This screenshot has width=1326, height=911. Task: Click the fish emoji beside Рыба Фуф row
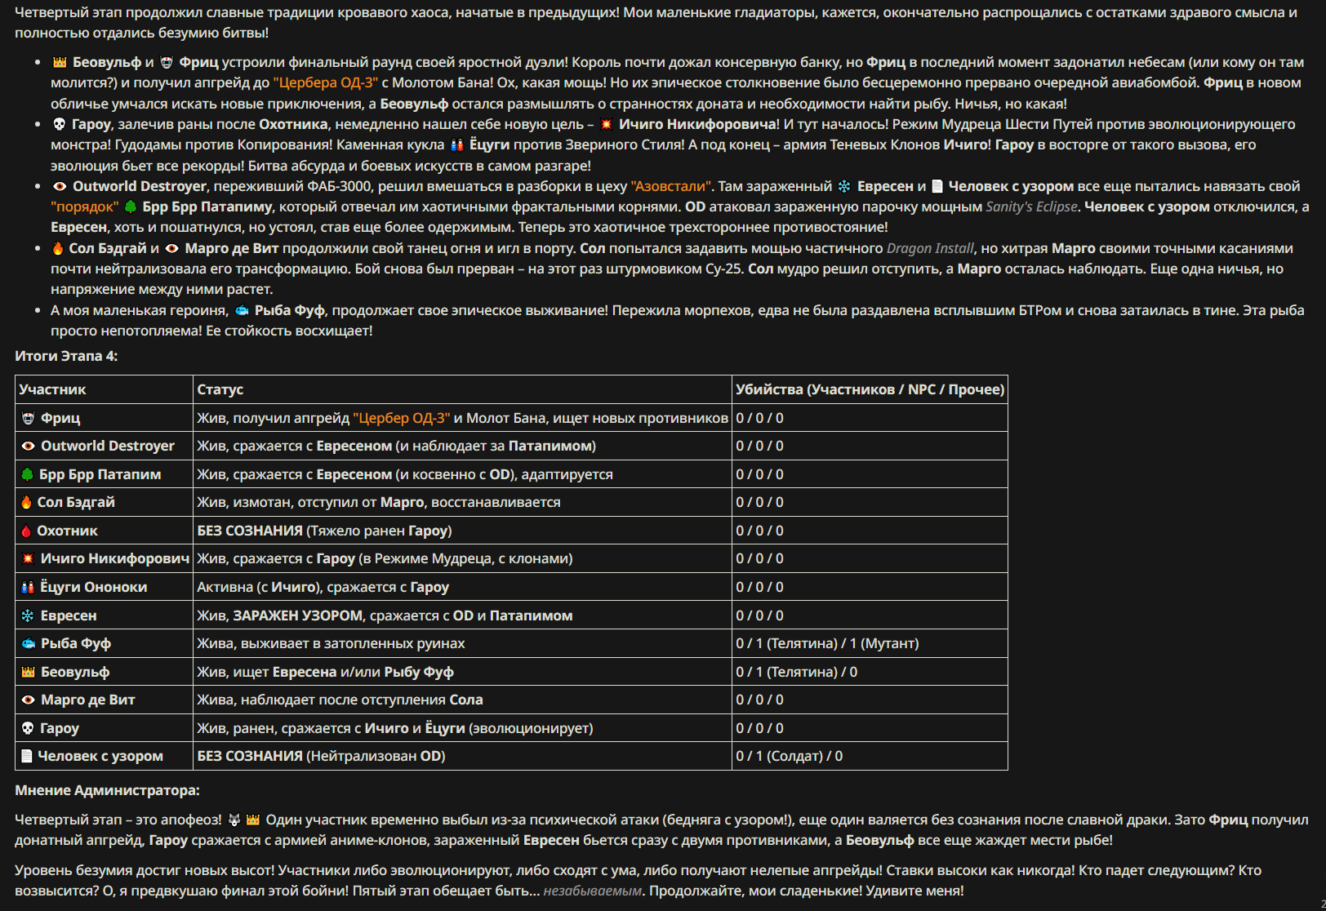click(x=28, y=643)
